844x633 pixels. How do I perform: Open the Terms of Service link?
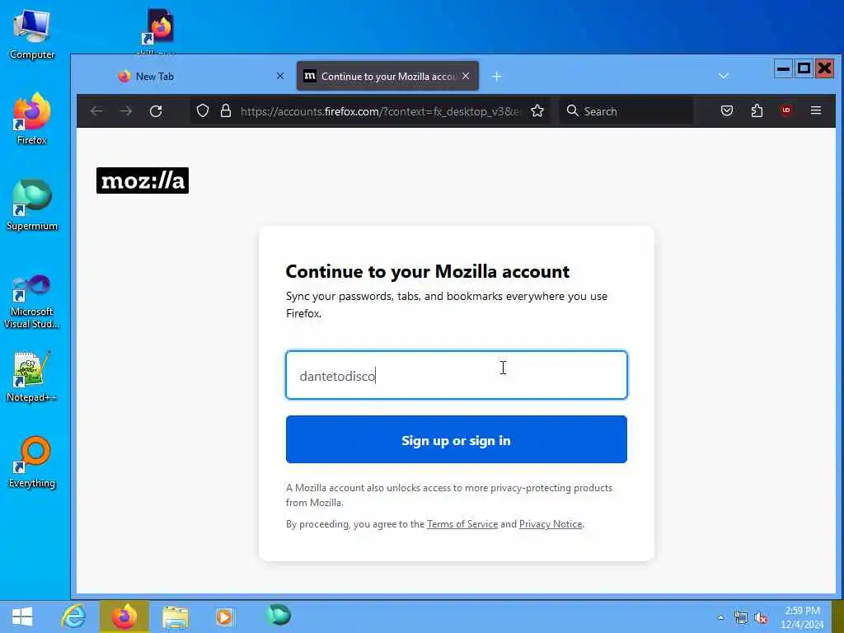[x=462, y=524]
